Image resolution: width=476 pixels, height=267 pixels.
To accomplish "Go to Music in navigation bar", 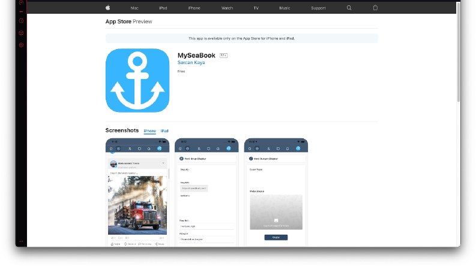I will point(285,8).
